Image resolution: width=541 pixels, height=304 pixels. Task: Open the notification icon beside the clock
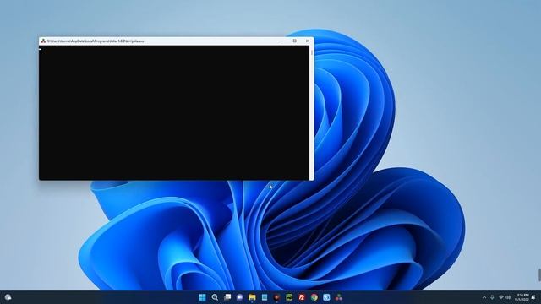533,297
